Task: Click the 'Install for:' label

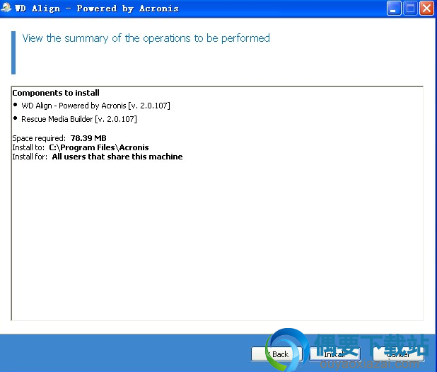Action: coord(30,157)
